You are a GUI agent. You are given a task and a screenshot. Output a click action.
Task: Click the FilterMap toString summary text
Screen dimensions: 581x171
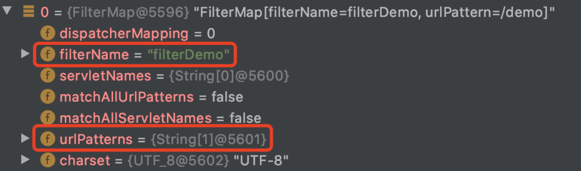click(374, 12)
